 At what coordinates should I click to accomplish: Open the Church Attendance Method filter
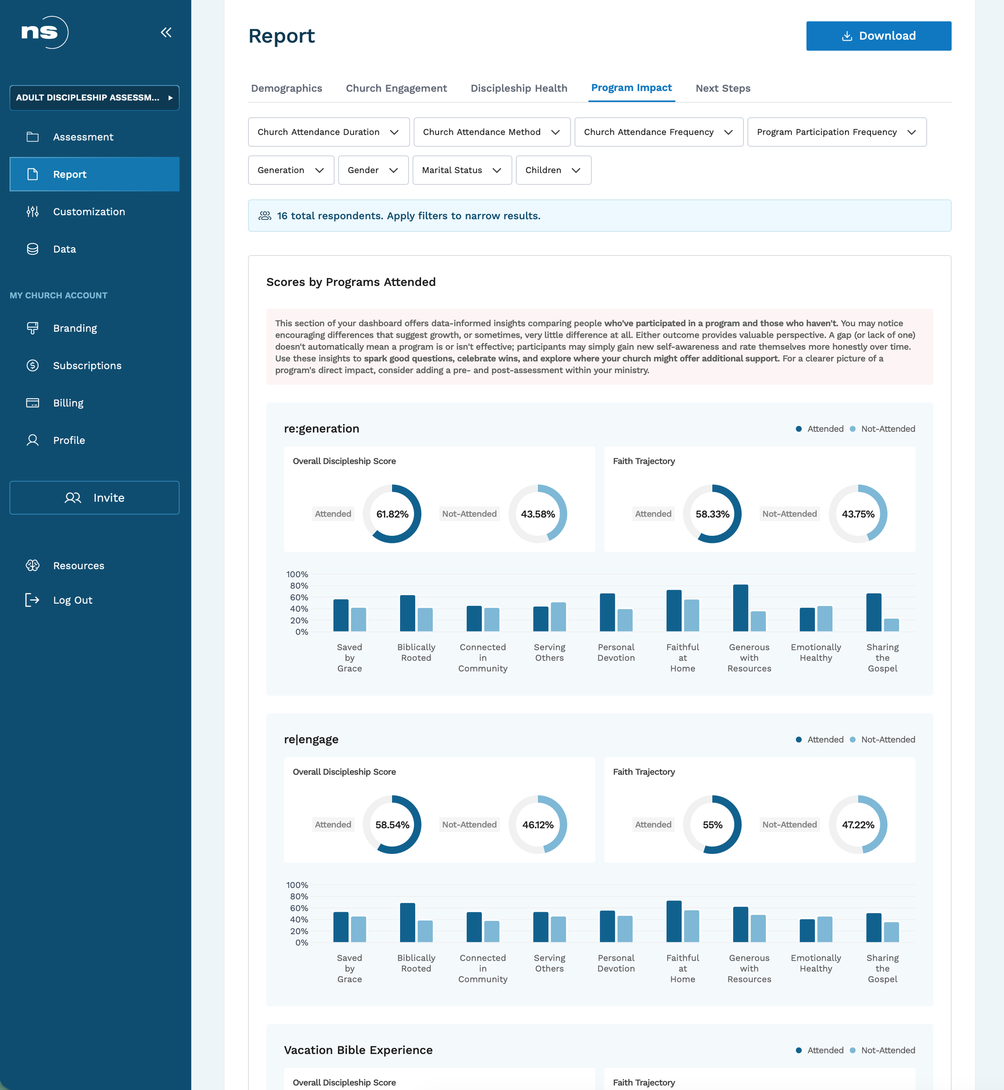pyautogui.click(x=492, y=132)
